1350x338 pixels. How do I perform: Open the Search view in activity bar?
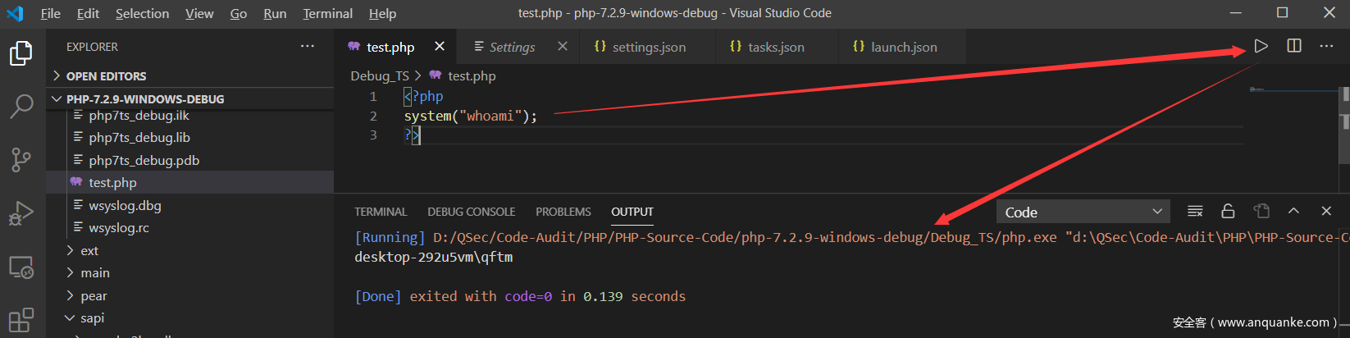21,106
